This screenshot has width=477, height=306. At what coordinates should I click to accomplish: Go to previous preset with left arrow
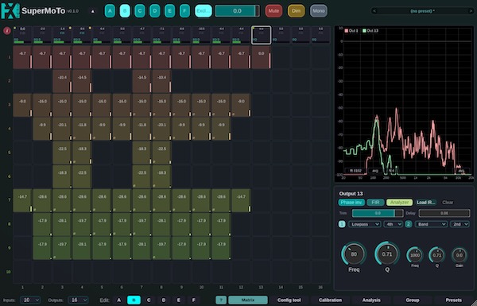point(374,11)
